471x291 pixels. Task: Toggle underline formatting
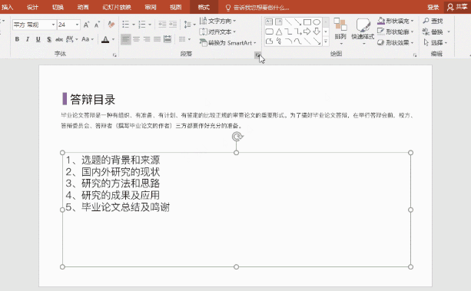click(x=38, y=39)
